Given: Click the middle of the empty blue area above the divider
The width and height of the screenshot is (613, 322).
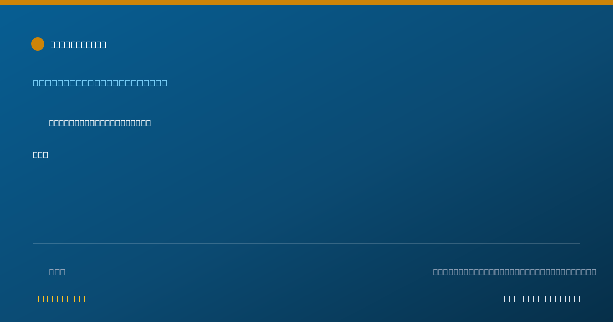Looking at the screenshot, I should pyautogui.click(x=306, y=199).
